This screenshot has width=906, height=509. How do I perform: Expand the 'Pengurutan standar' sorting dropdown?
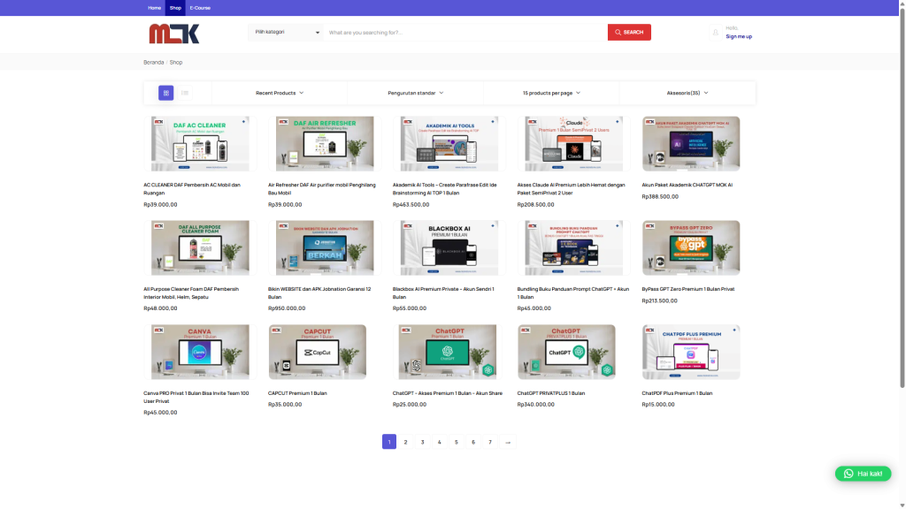tap(416, 93)
